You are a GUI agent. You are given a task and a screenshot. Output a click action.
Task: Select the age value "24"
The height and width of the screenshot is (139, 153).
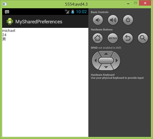4,35
